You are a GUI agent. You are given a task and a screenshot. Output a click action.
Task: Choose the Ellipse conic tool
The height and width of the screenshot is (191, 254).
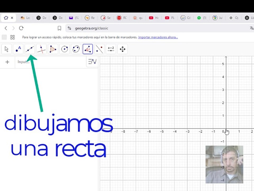(x=76, y=49)
